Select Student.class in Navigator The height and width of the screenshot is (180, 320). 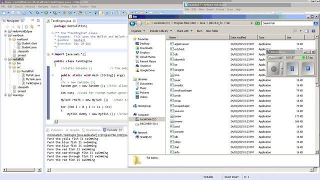(x=29, y=43)
